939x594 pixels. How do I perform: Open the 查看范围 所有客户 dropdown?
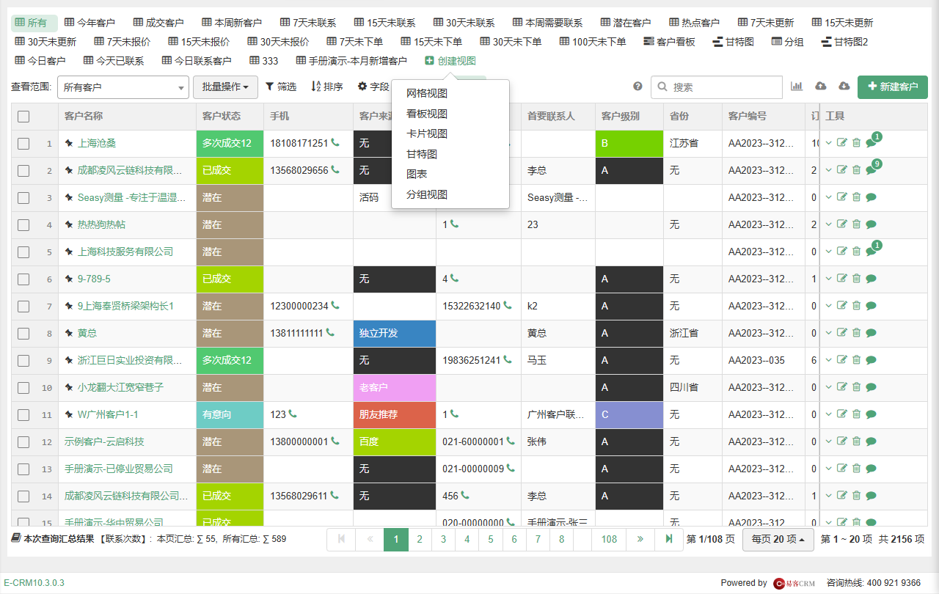123,87
